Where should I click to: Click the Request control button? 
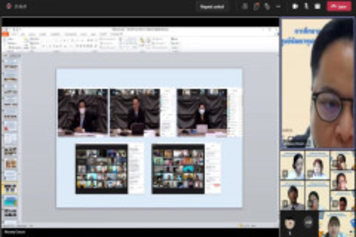click(212, 7)
